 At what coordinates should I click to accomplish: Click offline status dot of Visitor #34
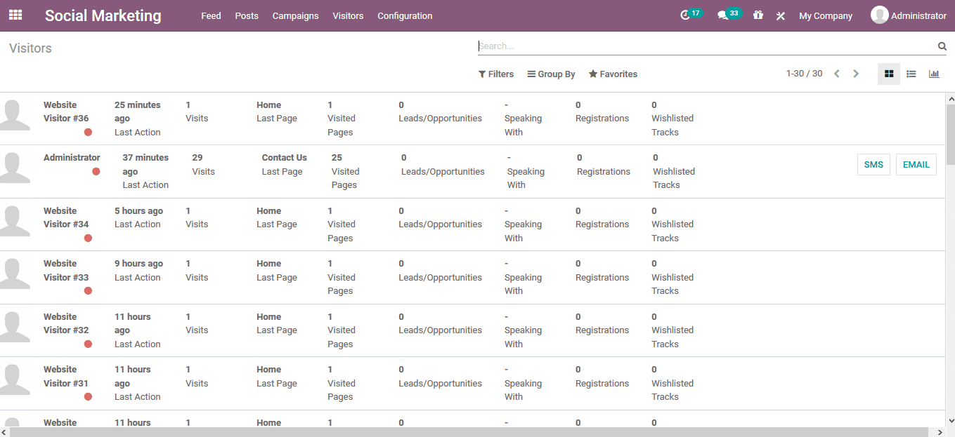tap(88, 238)
